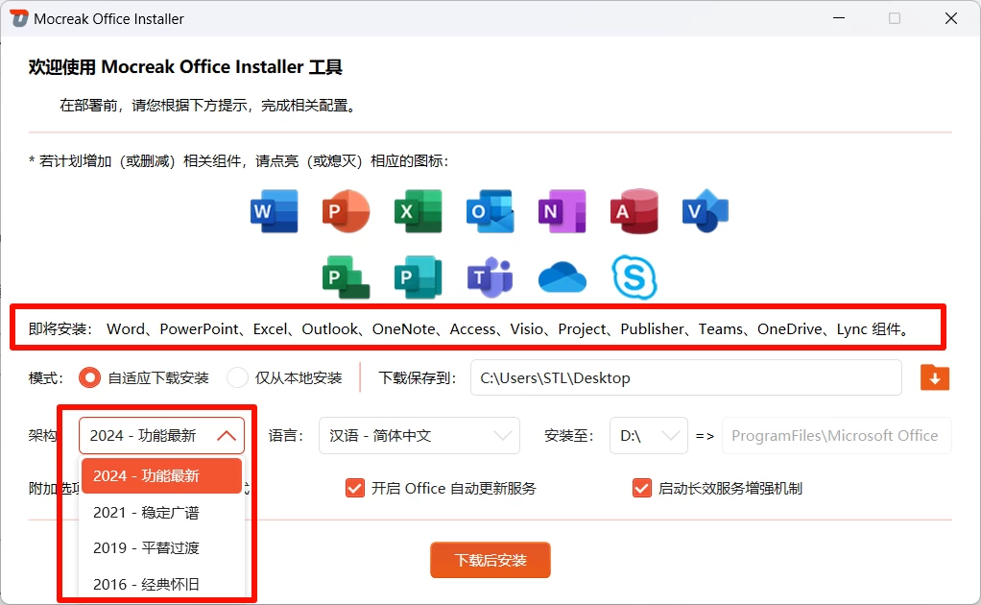
Task: Click the Mocreak logo in title bar
Action: click(x=19, y=18)
